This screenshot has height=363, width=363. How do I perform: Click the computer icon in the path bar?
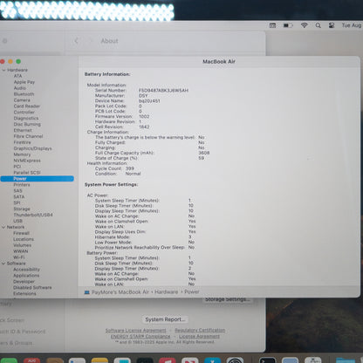[86, 292]
